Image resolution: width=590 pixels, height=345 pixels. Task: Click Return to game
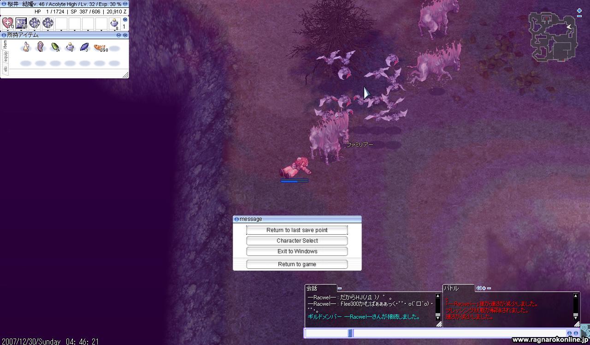(x=297, y=264)
